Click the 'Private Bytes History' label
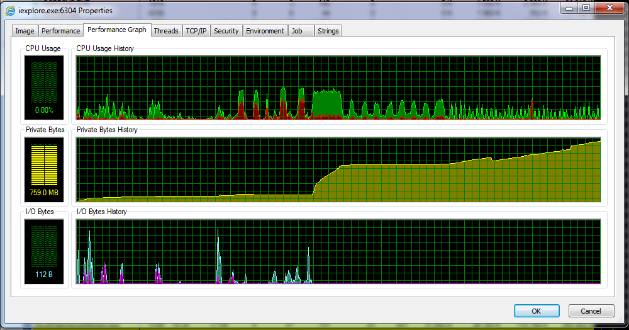Image resolution: width=629 pixels, height=330 pixels. [x=107, y=130]
